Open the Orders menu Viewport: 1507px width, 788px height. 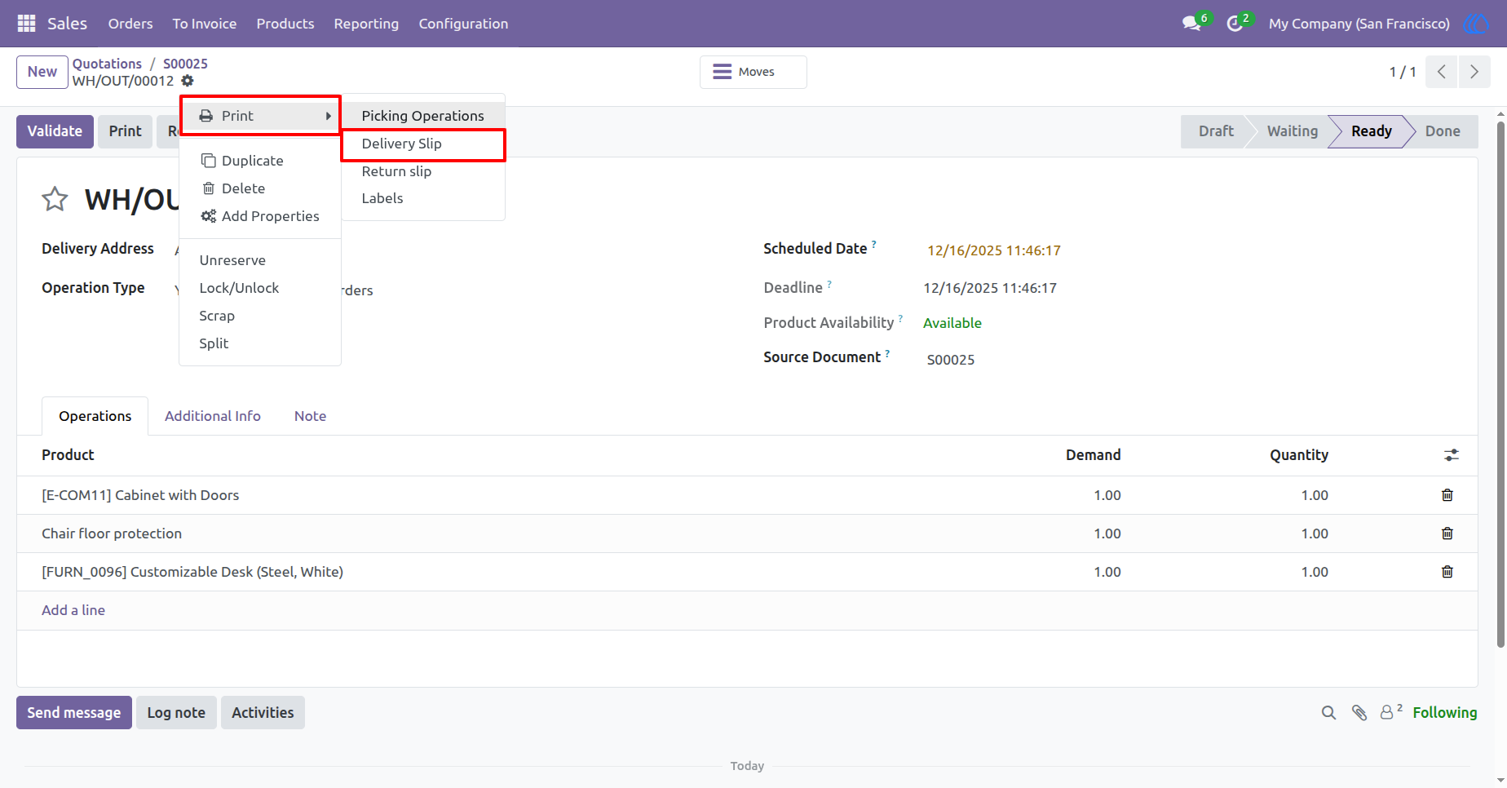coord(130,24)
